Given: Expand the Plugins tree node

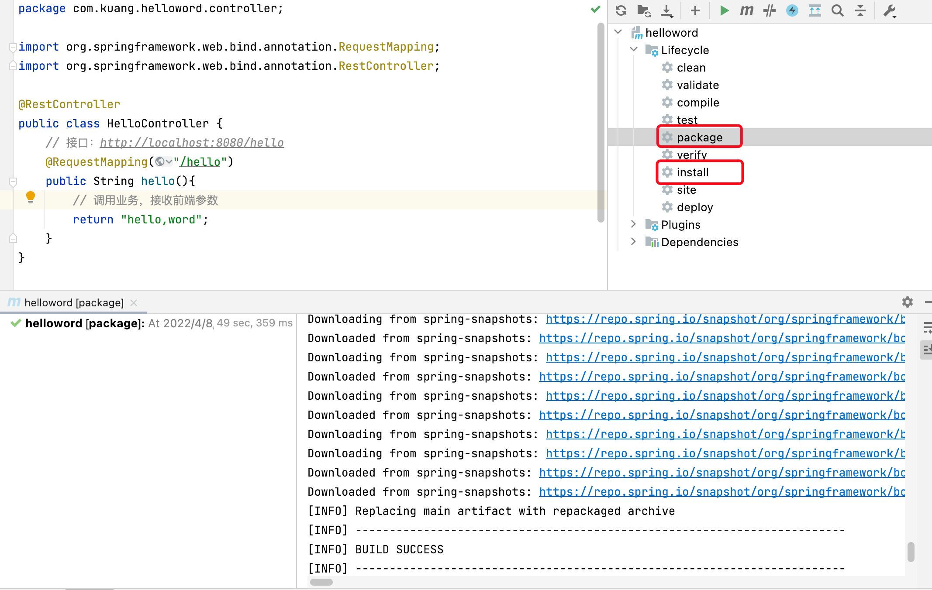Looking at the screenshot, I should pyautogui.click(x=634, y=224).
